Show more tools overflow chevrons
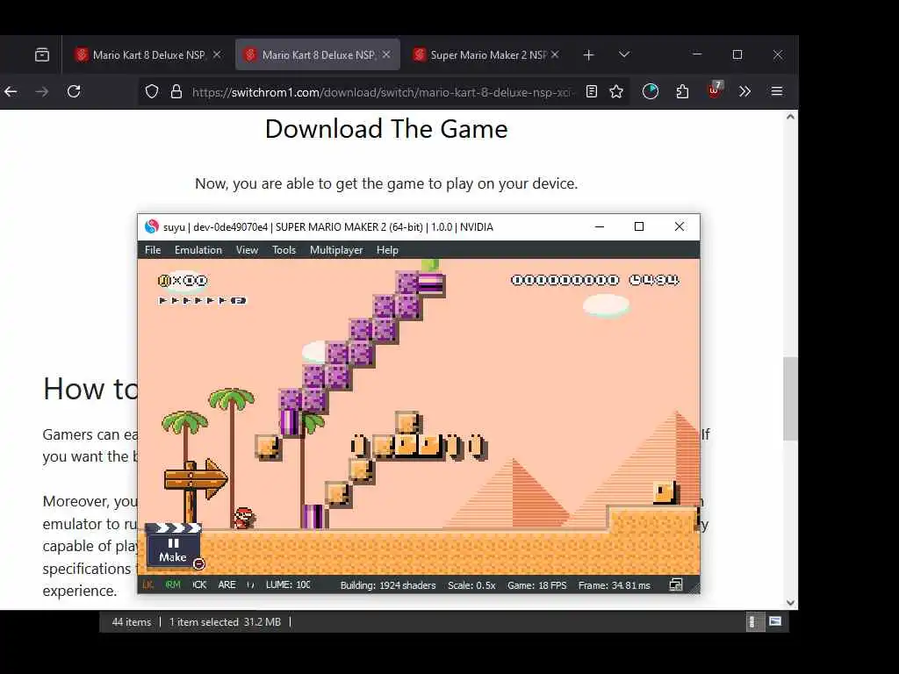The width and height of the screenshot is (899, 674). [x=744, y=91]
